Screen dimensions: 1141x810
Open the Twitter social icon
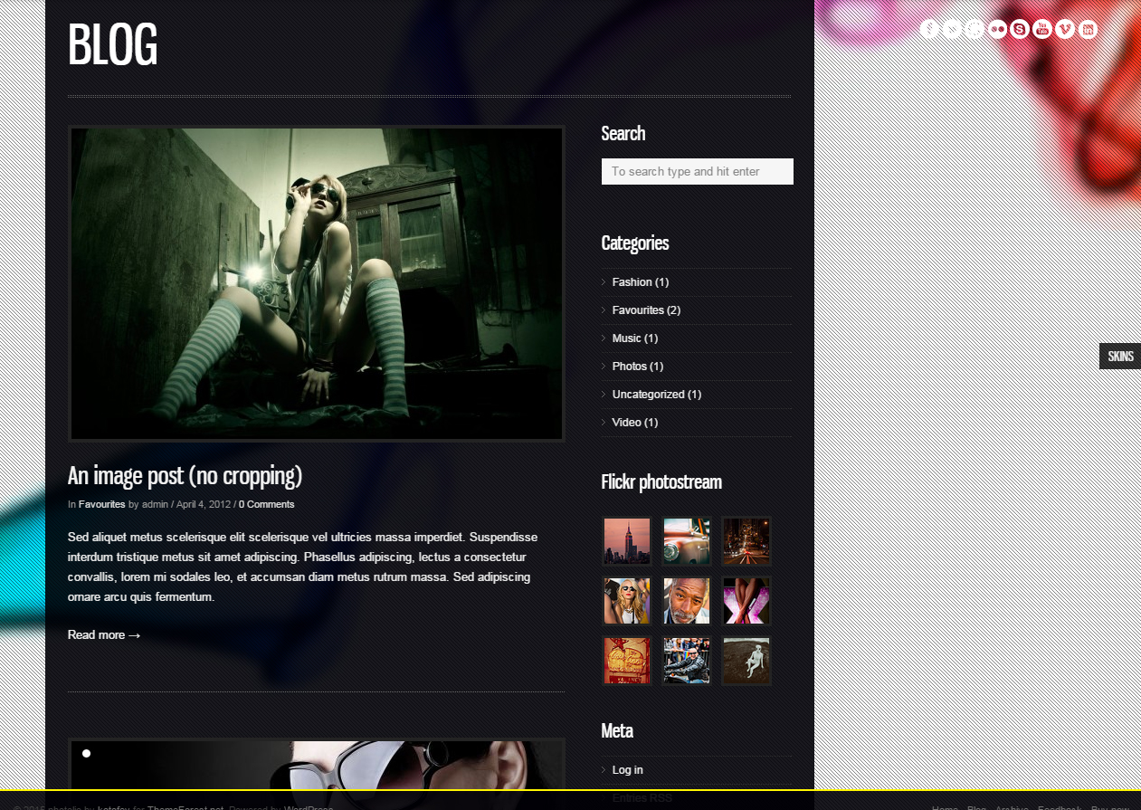tap(952, 29)
